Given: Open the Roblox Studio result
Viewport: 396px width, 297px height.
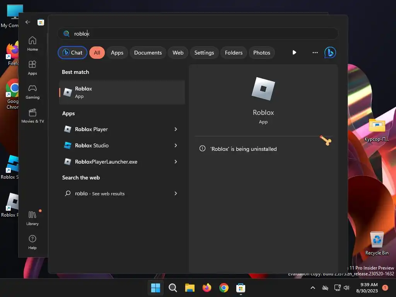Looking at the screenshot, I should tap(122, 145).
